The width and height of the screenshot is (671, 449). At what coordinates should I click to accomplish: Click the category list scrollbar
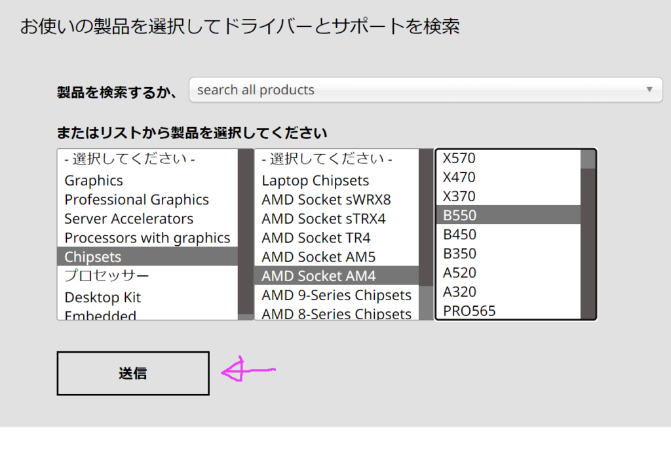click(246, 234)
